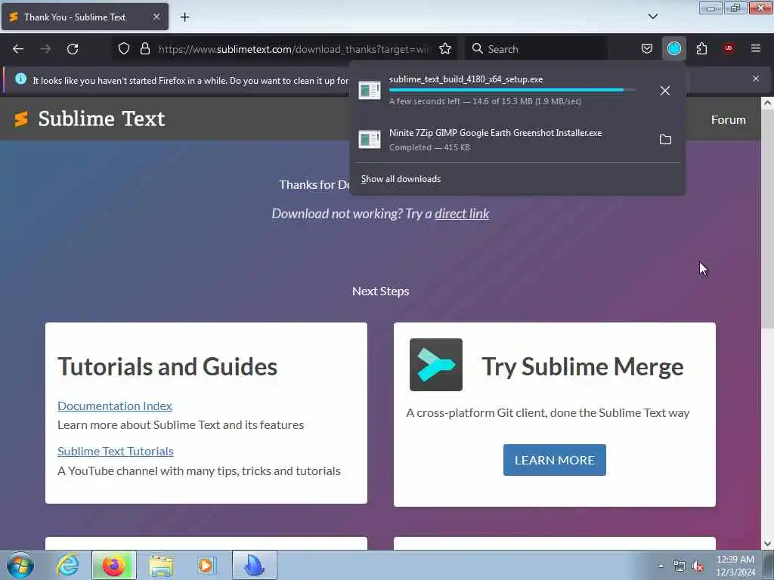Image resolution: width=774 pixels, height=580 pixels.
Task: Open the Firefox hamburger application menu
Action: tap(756, 48)
